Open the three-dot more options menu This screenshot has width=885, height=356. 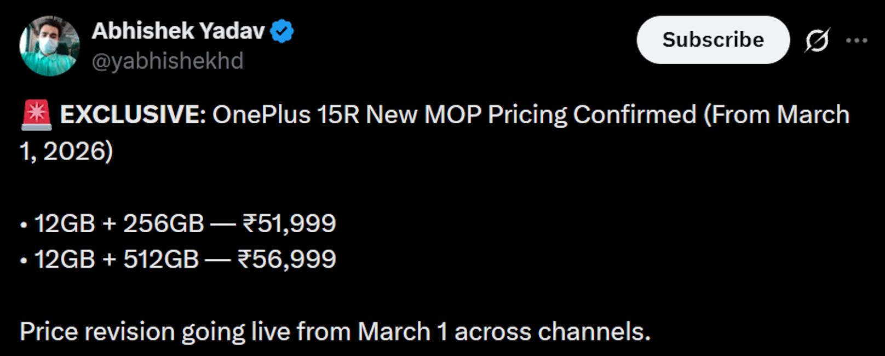click(x=857, y=40)
